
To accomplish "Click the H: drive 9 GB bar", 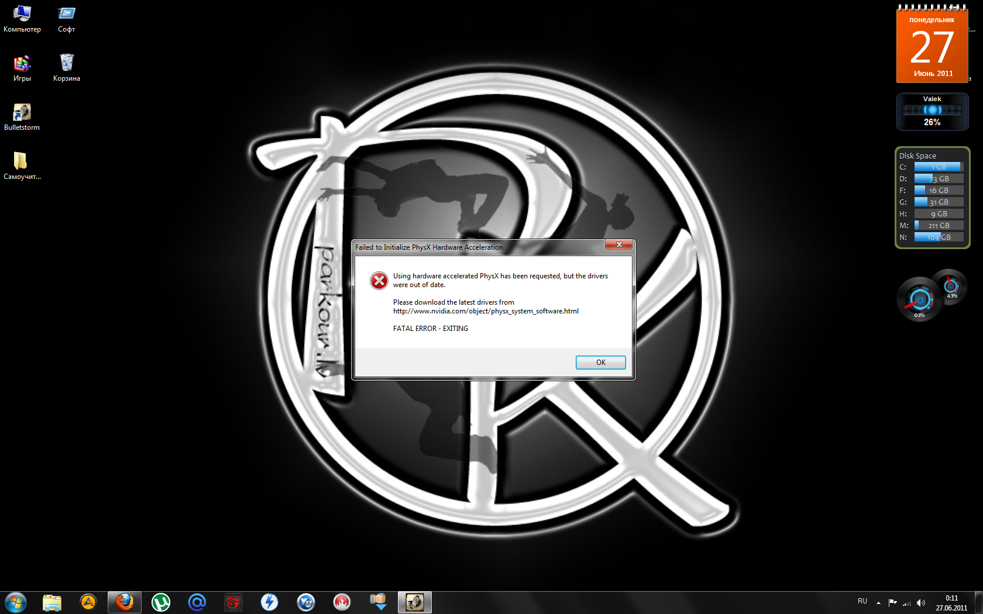I will click(x=939, y=214).
